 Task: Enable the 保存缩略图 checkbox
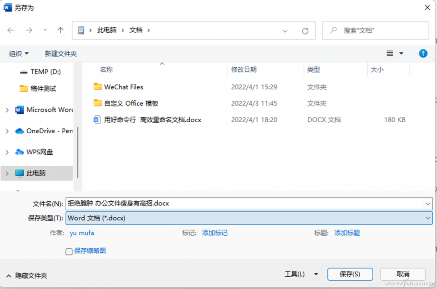[x=69, y=252]
